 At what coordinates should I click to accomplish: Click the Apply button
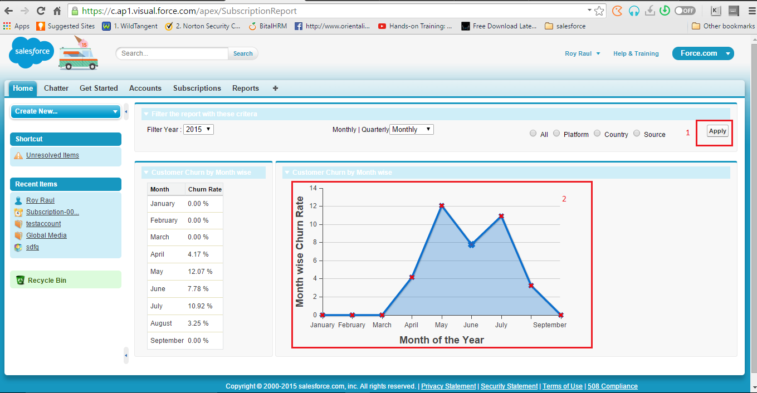pyautogui.click(x=717, y=131)
